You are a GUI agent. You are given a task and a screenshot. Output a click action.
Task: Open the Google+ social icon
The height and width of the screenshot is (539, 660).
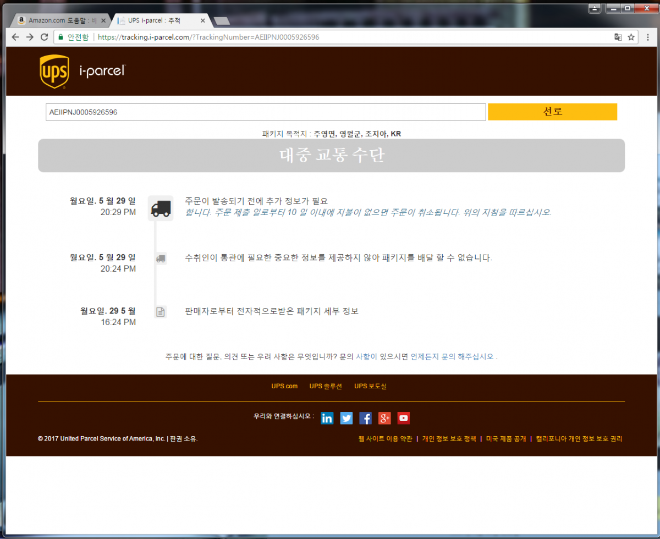tap(384, 418)
